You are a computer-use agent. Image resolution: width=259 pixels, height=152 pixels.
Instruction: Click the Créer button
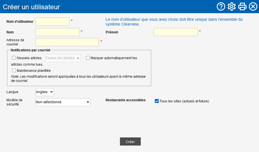click(130, 141)
